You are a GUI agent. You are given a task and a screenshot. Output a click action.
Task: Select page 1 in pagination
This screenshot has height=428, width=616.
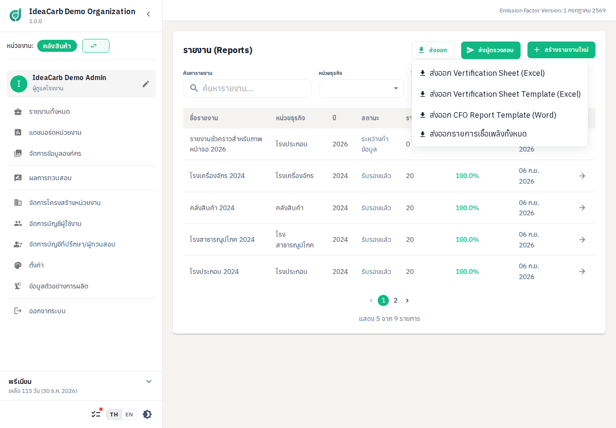[383, 300]
